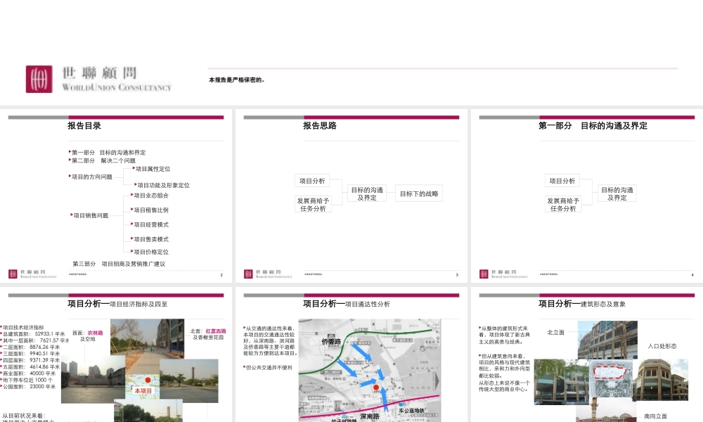Click the small logo in the 报告目录 slide footer
The width and height of the screenshot is (703, 422).
pos(27,274)
